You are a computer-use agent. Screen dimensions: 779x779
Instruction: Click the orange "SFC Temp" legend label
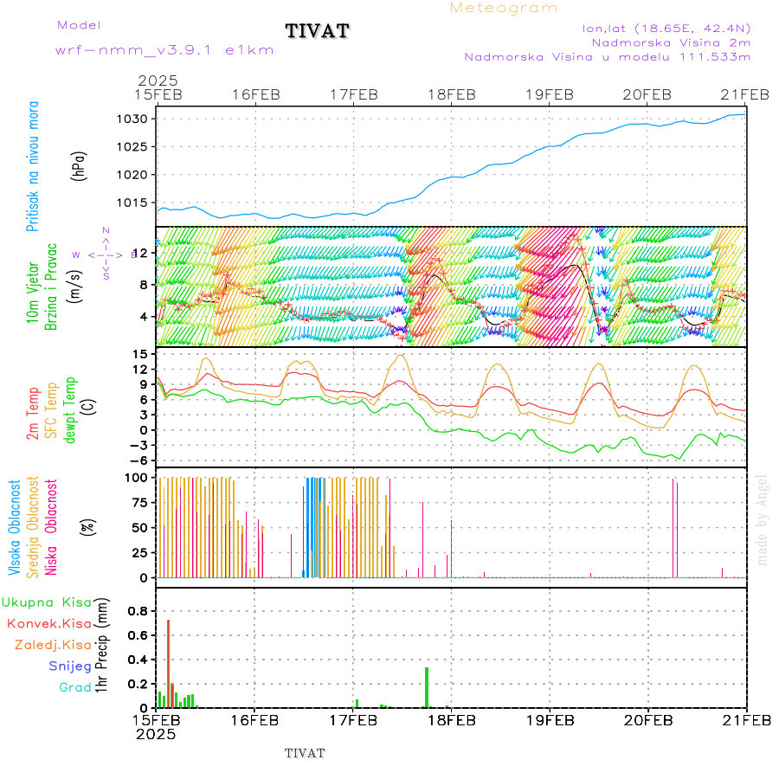[x=51, y=410]
